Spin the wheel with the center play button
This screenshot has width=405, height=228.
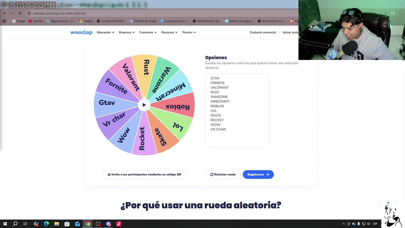144,105
